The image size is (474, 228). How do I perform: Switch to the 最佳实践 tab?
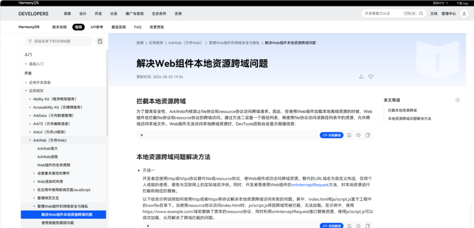click(118, 27)
